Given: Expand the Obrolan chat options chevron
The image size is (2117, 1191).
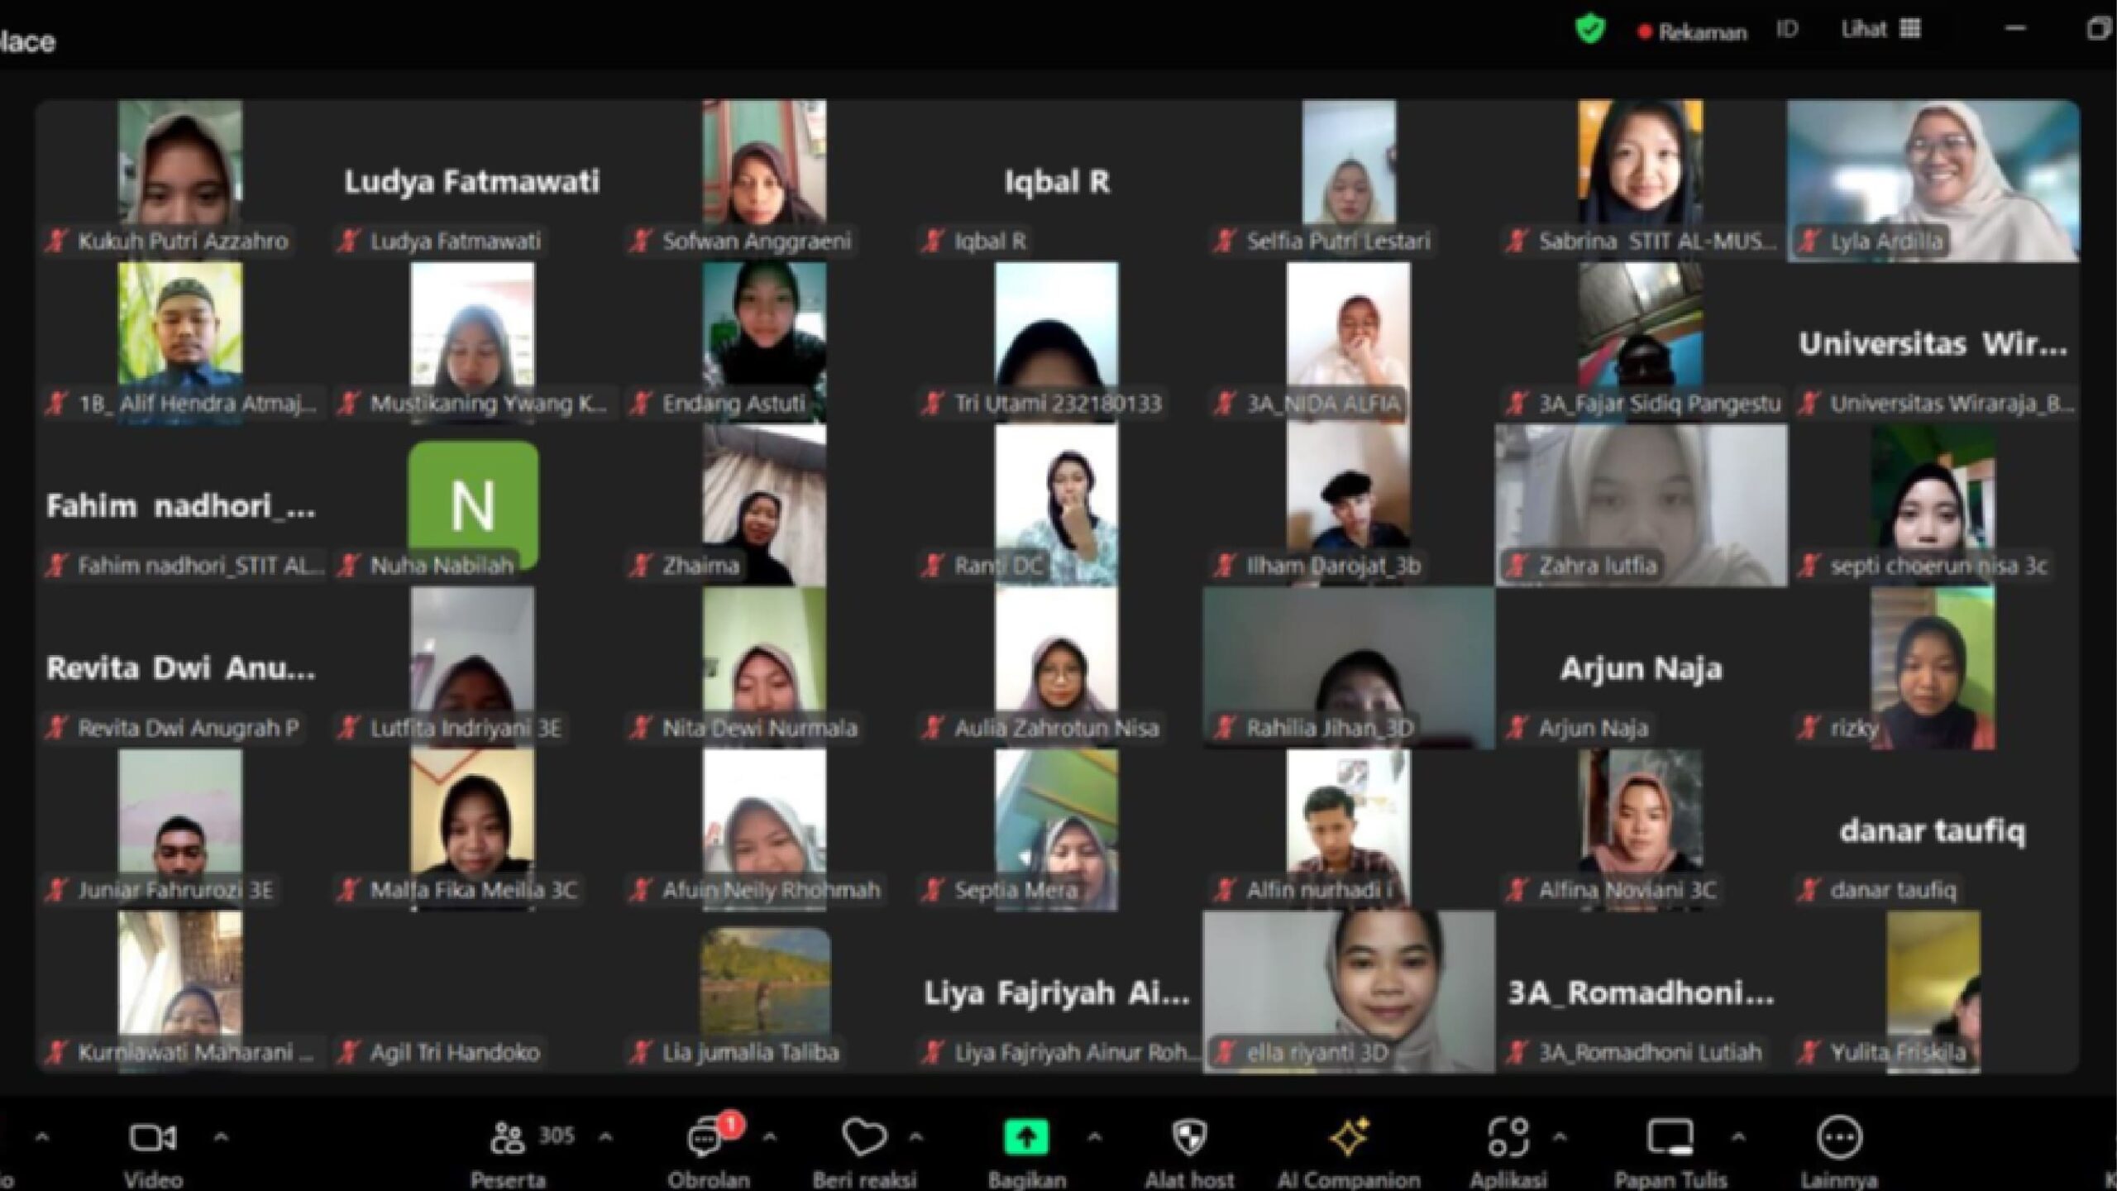Looking at the screenshot, I should tap(769, 1137).
